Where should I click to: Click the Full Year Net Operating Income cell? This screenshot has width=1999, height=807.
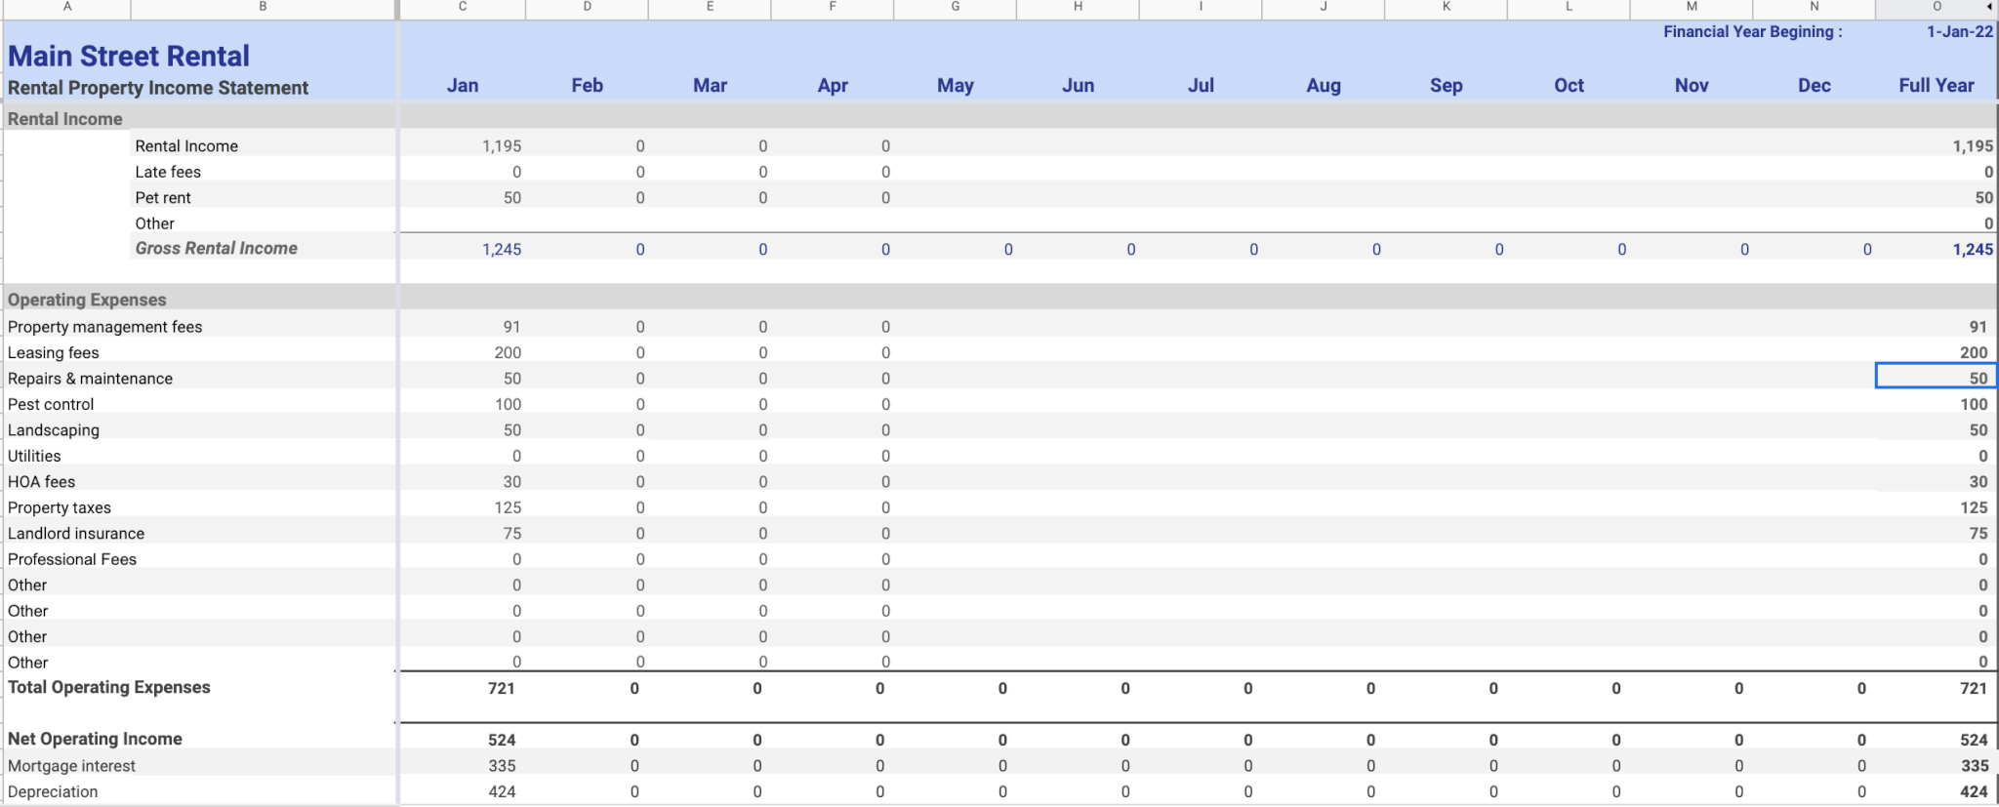click(1973, 741)
